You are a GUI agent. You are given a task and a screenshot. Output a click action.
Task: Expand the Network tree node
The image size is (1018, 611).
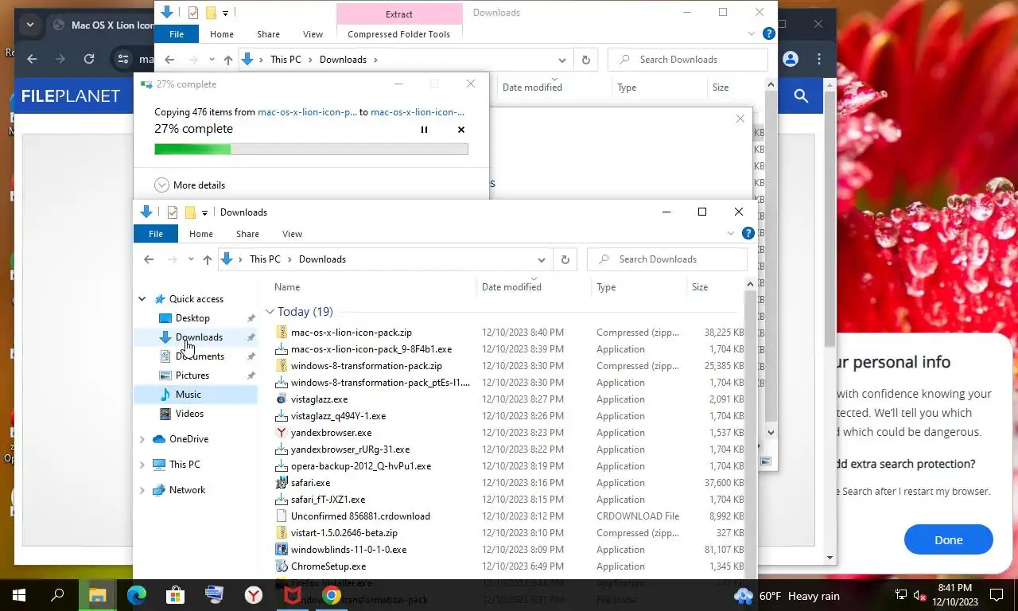[142, 490]
